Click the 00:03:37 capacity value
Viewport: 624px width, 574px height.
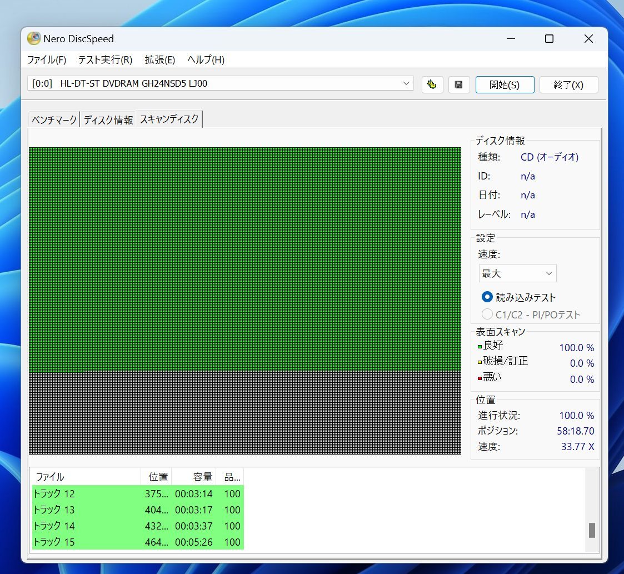point(194,526)
